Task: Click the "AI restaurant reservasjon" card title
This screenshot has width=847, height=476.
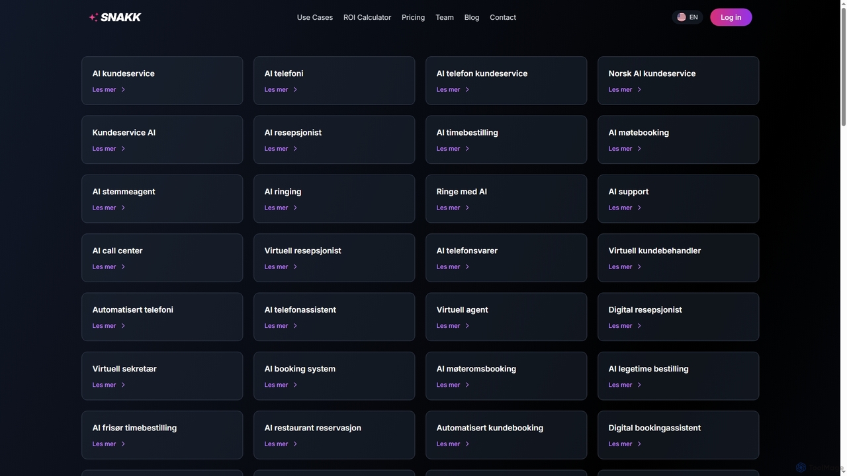Action: (x=313, y=428)
